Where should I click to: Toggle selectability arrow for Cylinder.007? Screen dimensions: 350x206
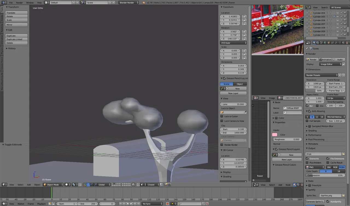(341, 24)
